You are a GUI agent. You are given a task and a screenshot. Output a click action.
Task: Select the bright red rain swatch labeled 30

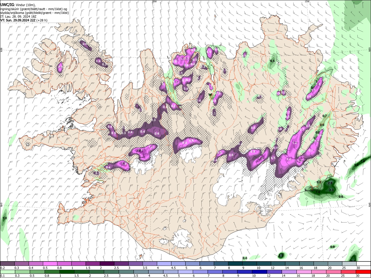[363, 272]
